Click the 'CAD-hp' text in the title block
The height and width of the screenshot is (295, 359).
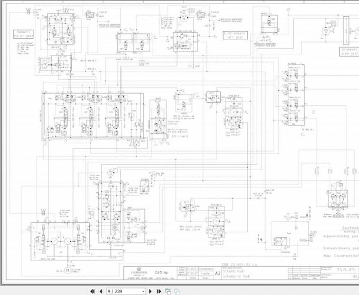pos(162,272)
